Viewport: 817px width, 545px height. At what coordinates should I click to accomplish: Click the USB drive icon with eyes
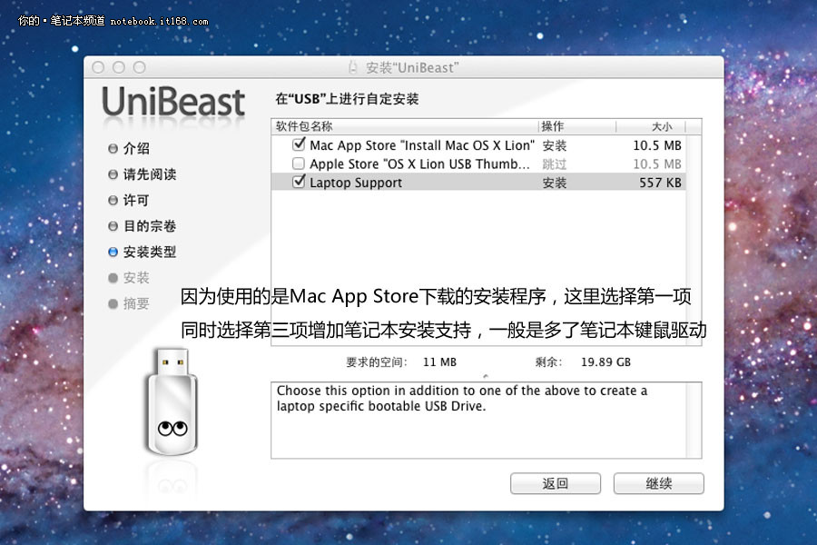tap(172, 401)
